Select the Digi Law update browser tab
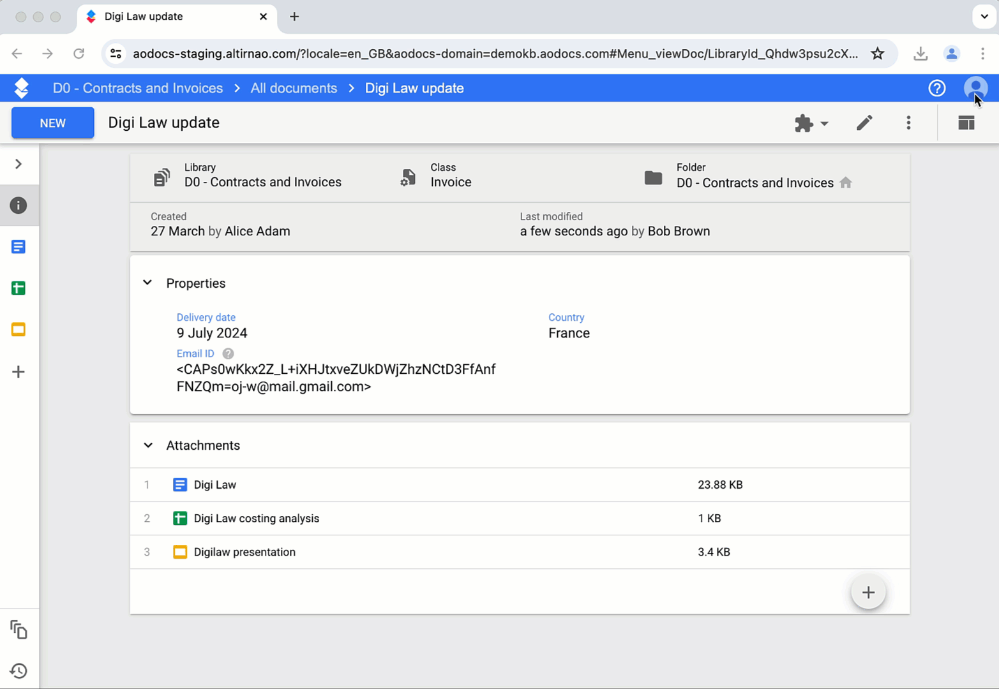Image resolution: width=999 pixels, height=689 pixels. [177, 17]
